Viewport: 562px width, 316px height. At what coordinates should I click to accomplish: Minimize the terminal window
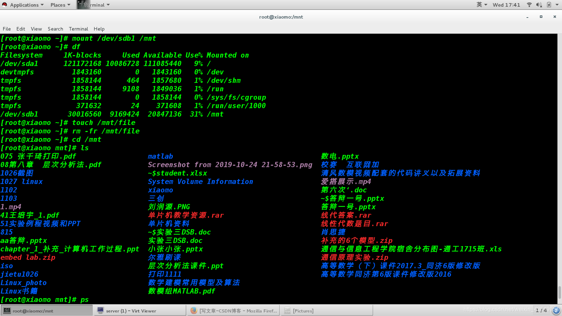[x=527, y=17]
